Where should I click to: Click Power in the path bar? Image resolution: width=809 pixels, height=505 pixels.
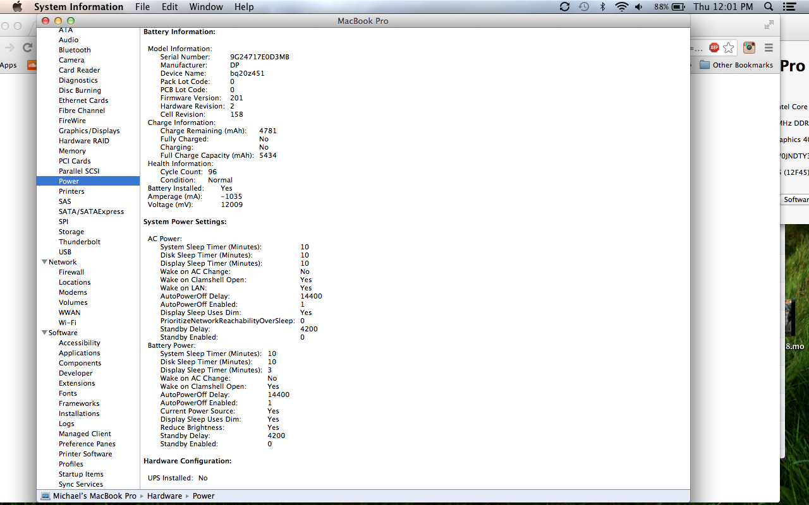pos(204,496)
